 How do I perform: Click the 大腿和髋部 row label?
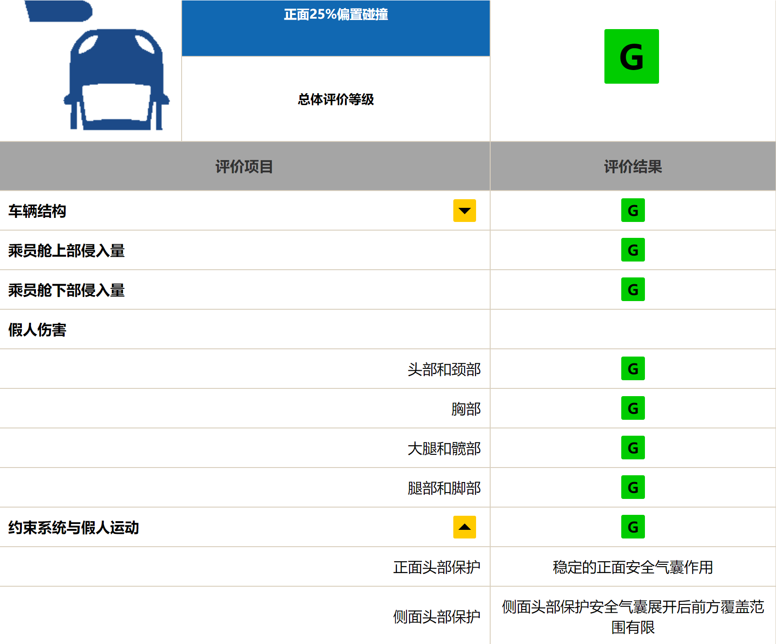point(444,448)
